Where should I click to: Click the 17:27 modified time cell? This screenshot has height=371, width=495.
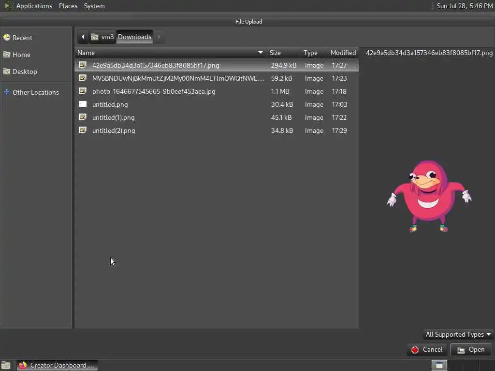pos(339,65)
